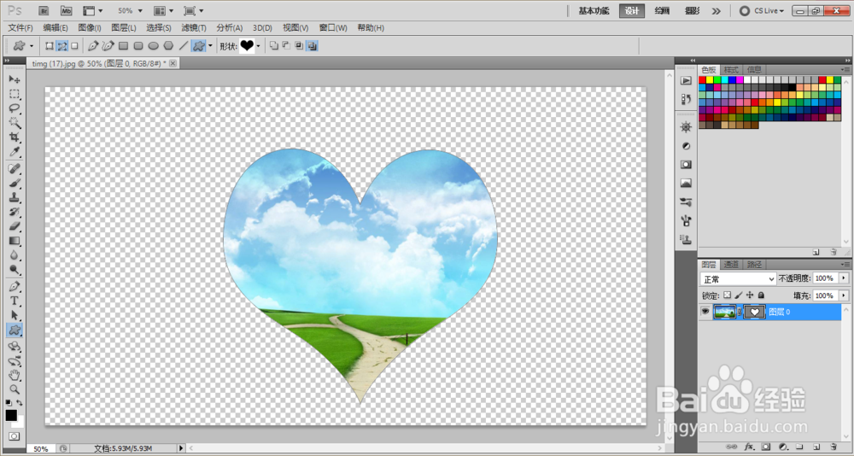Choose Rectangle shape in options bar

point(124,46)
